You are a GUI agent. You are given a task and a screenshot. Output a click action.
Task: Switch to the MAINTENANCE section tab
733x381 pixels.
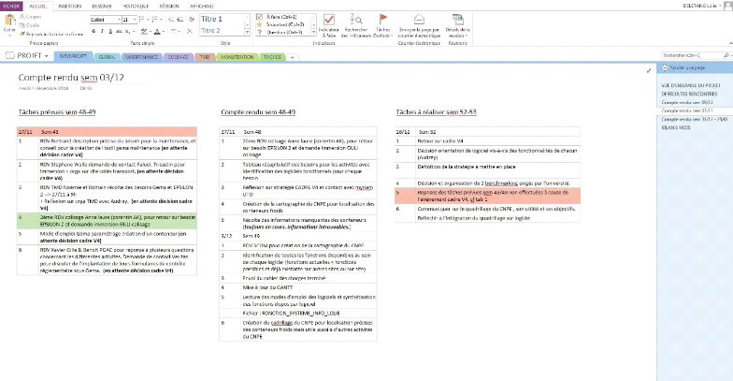pos(142,56)
